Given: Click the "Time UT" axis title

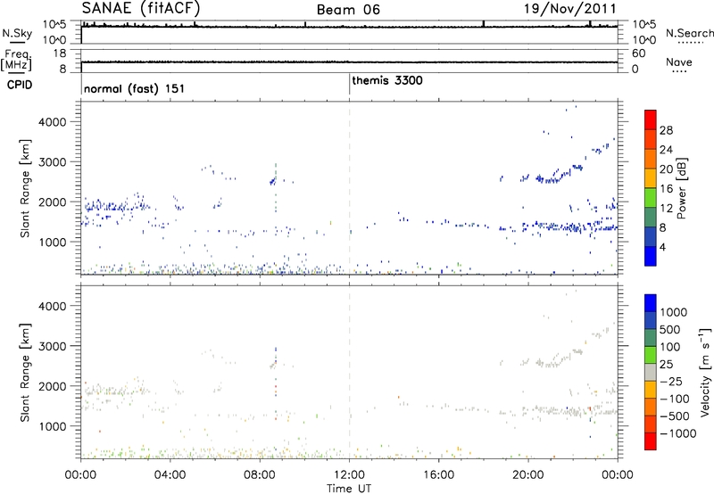Looking at the screenshot, I should tap(349, 488).
